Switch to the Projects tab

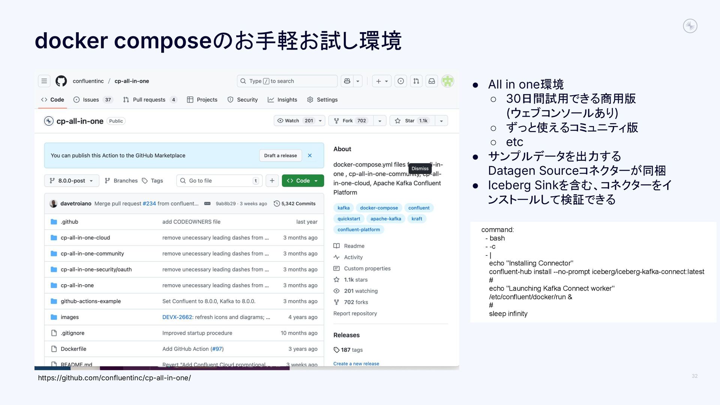202,100
